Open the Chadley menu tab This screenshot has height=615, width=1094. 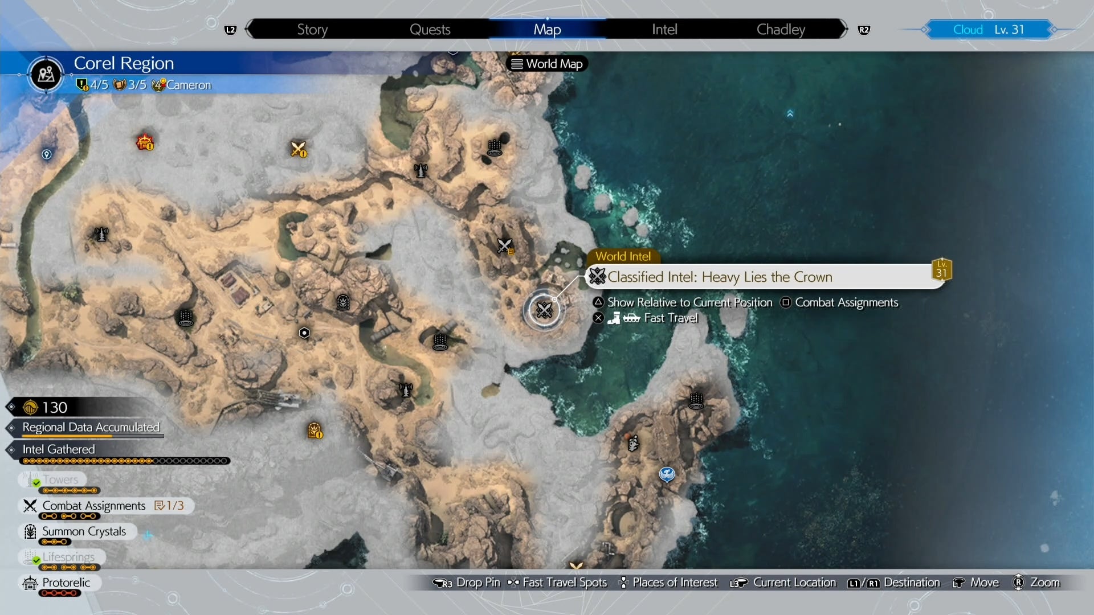click(x=780, y=29)
